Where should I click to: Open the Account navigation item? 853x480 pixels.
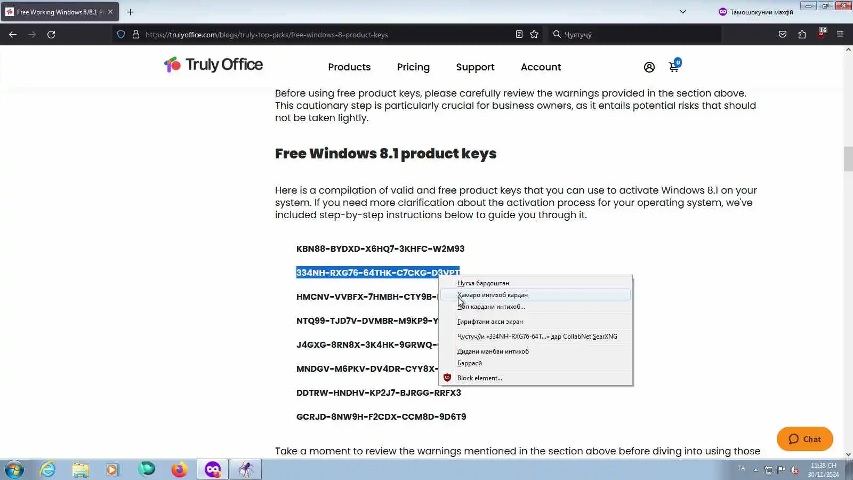point(541,67)
